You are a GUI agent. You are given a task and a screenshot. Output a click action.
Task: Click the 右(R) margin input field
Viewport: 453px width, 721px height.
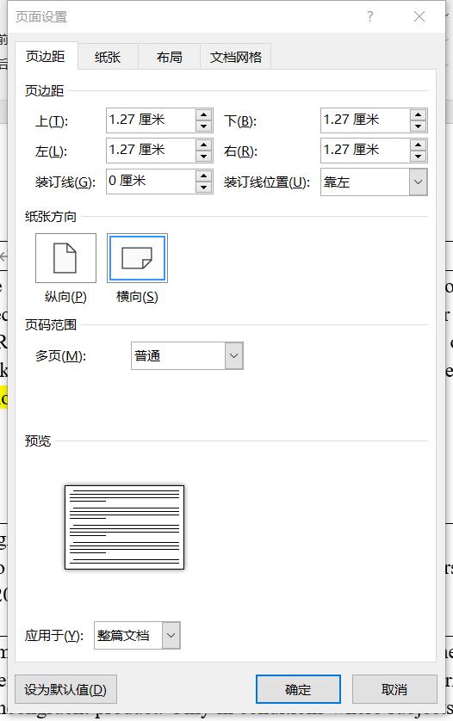pyautogui.click(x=365, y=151)
